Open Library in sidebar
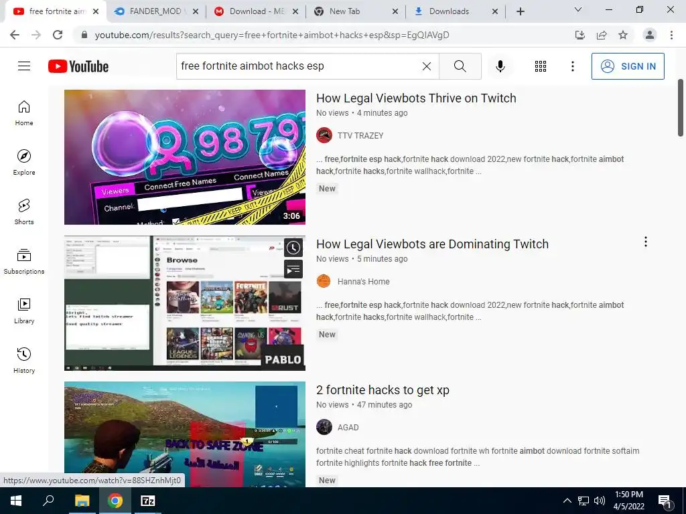The width and height of the screenshot is (686, 514). (x=24, y=311)
